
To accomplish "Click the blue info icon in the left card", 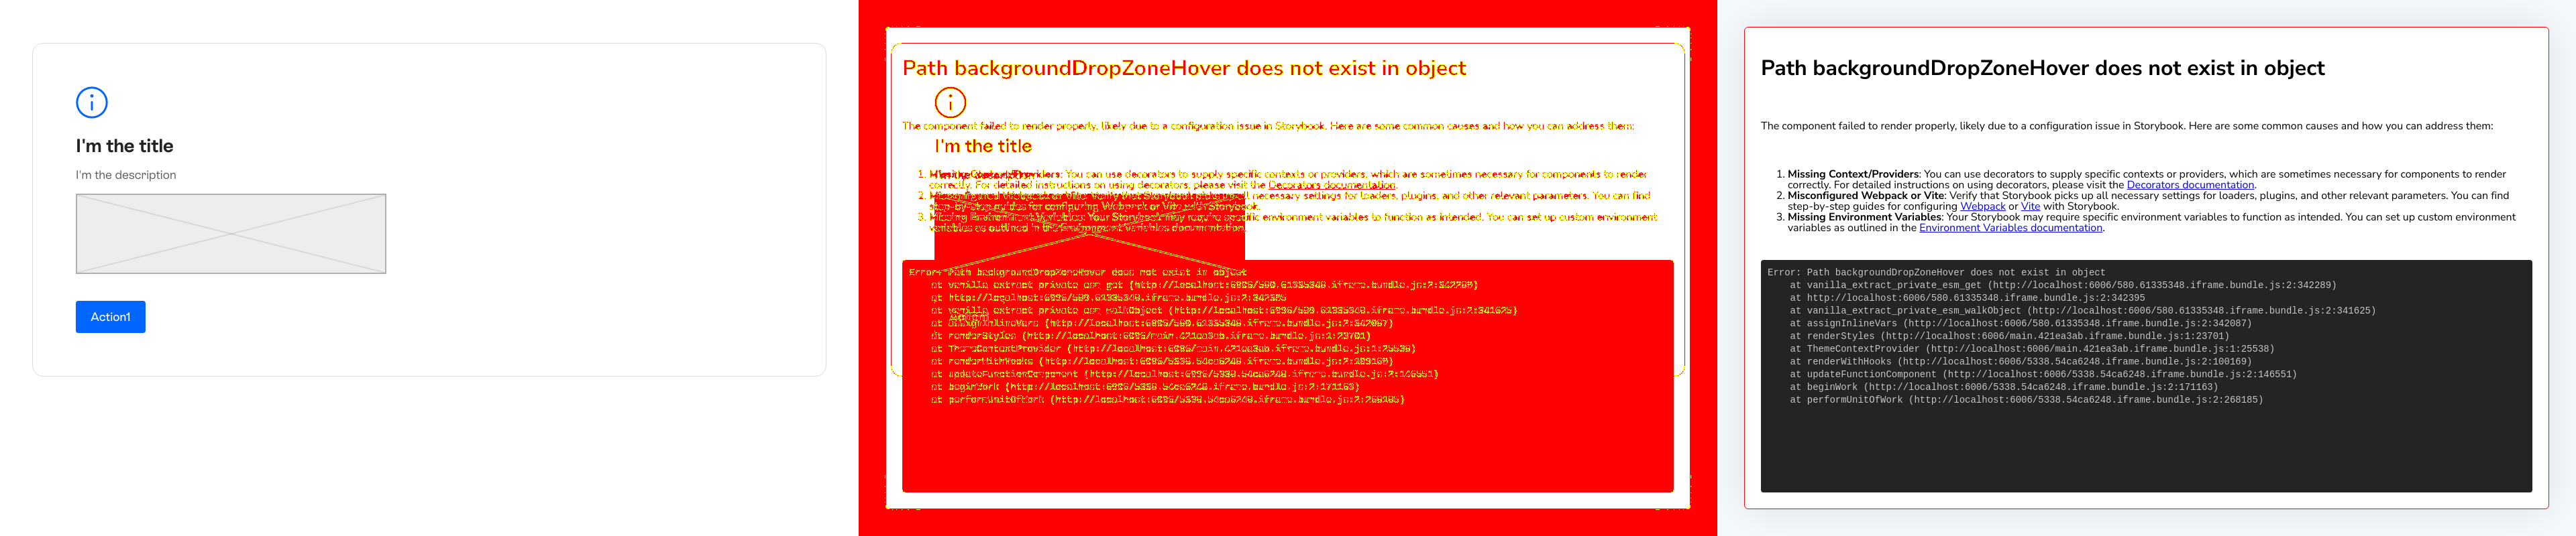I will (x=92, y=102).
